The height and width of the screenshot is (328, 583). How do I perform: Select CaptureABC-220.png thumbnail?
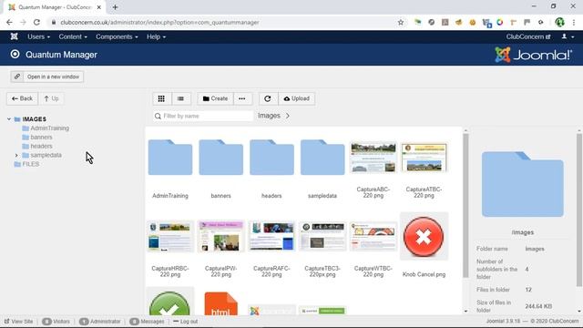373,158
